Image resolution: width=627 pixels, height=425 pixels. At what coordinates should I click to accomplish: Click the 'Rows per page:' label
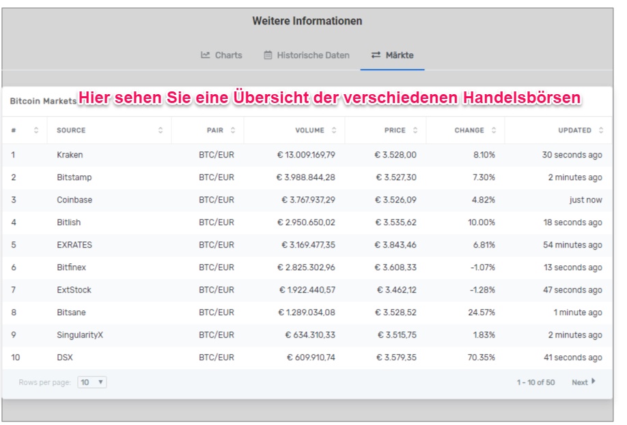[45, 382]
